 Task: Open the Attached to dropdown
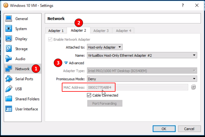(105, 47)
